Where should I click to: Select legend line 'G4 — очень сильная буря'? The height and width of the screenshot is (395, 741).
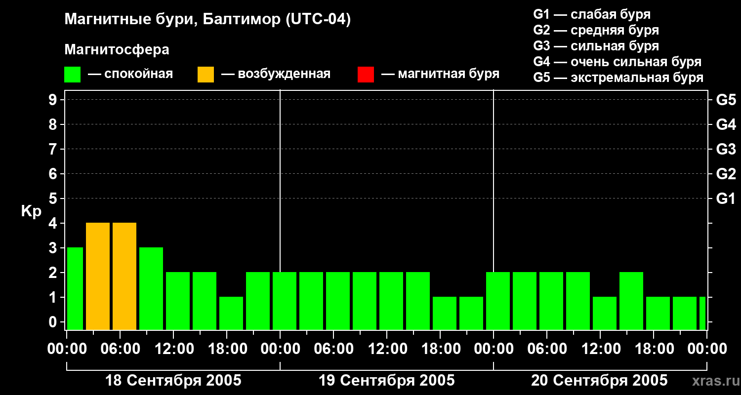tap(617, 62)
